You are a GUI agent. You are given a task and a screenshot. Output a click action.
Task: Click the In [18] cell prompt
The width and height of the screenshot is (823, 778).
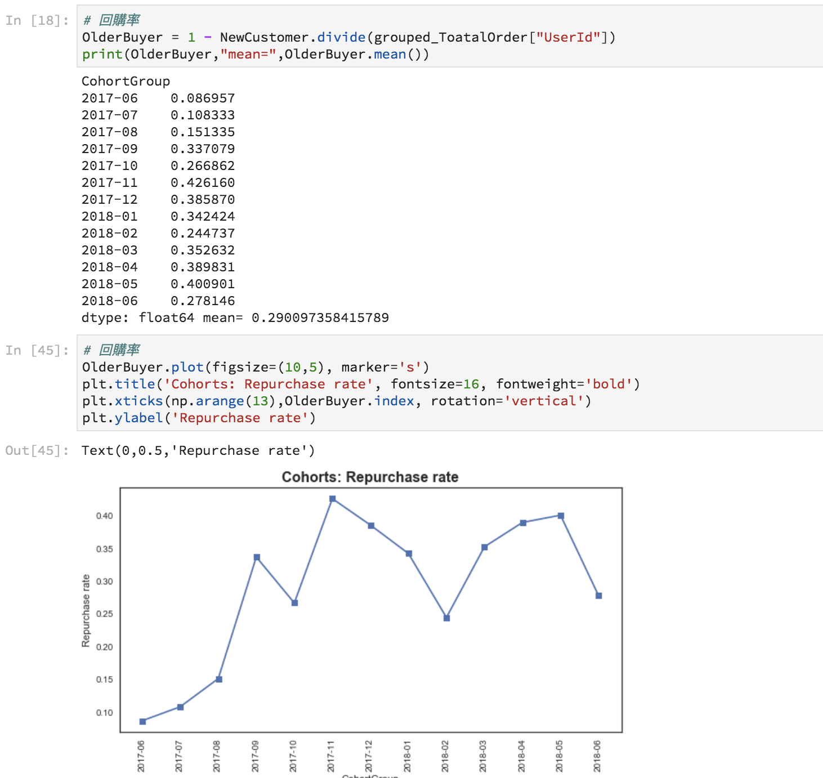(x=37, y=20)
